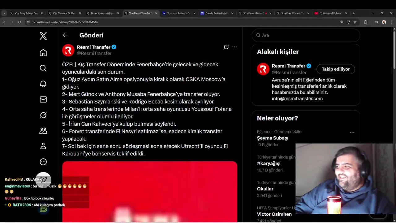This screenshot has width=396, height=223.
Task: Click zoom magnifier icon in address bar
Action: pos(342,22)
